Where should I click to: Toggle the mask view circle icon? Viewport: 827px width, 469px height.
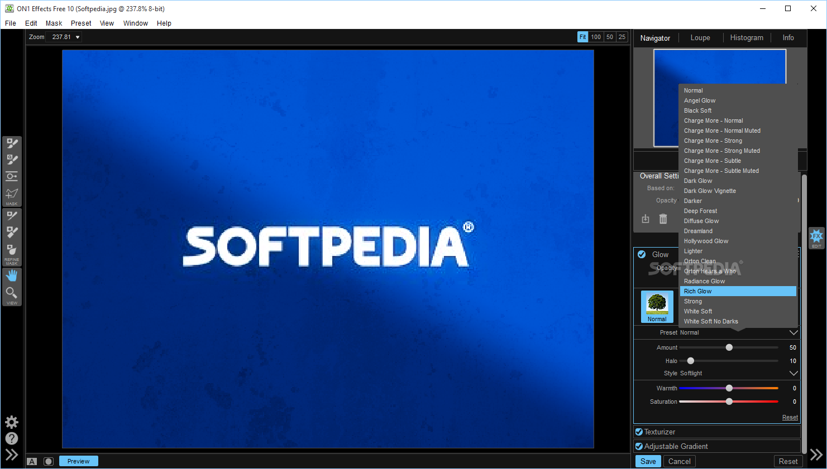click(49, 461)
